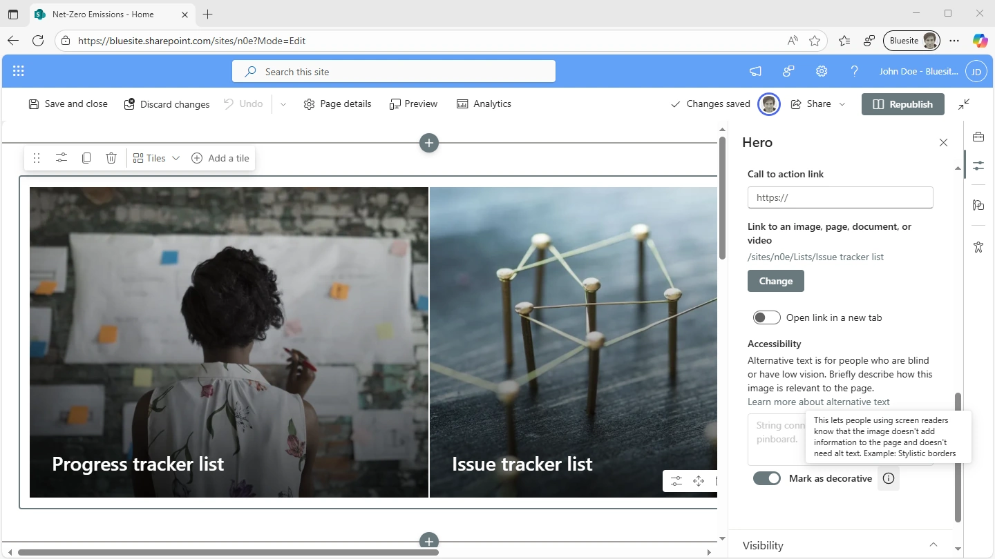Image resolution: width=995 pixels, height=559 pixels.
Task: Click the app launcher waffle icon
Action: (19, 71)
